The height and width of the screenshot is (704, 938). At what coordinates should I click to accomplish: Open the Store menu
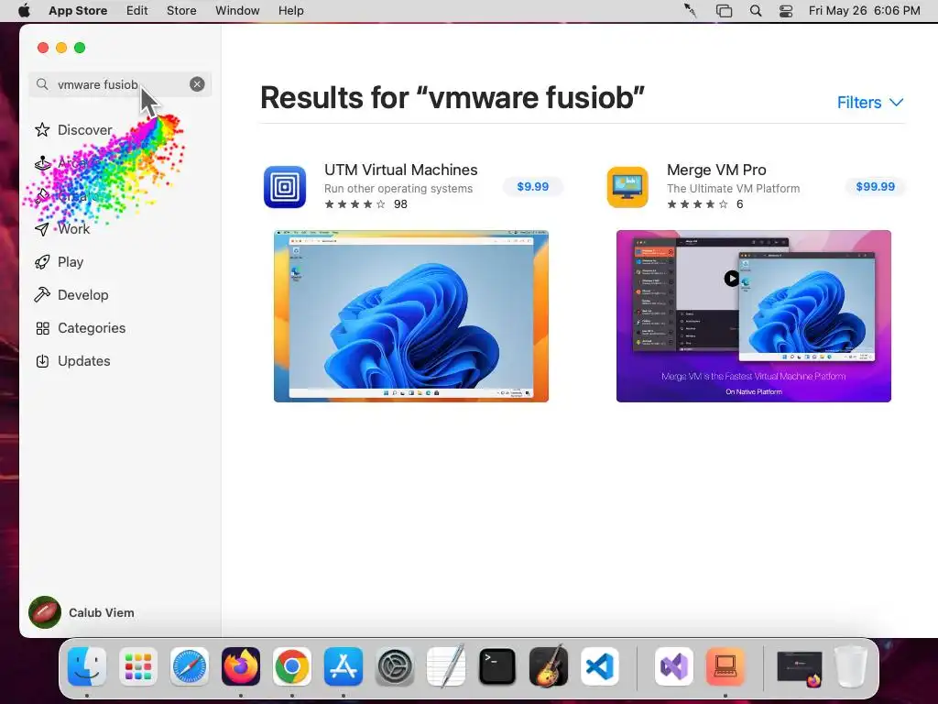tap(181, 11)
